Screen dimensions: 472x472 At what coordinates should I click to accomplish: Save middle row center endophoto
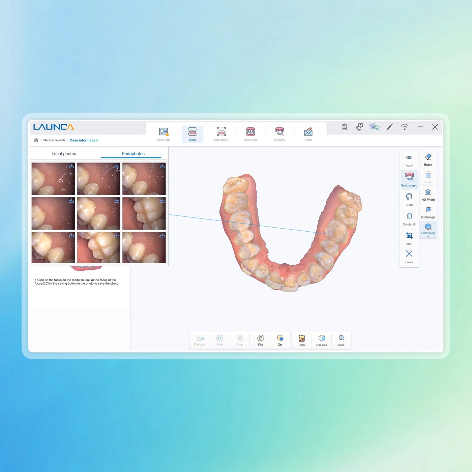[117, 201]
